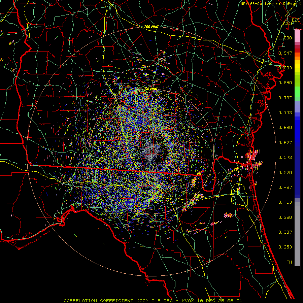Click the [CC] units label above legend
Image resolution: width=303 pixels, height=303 pixels.
click(288, 23)
